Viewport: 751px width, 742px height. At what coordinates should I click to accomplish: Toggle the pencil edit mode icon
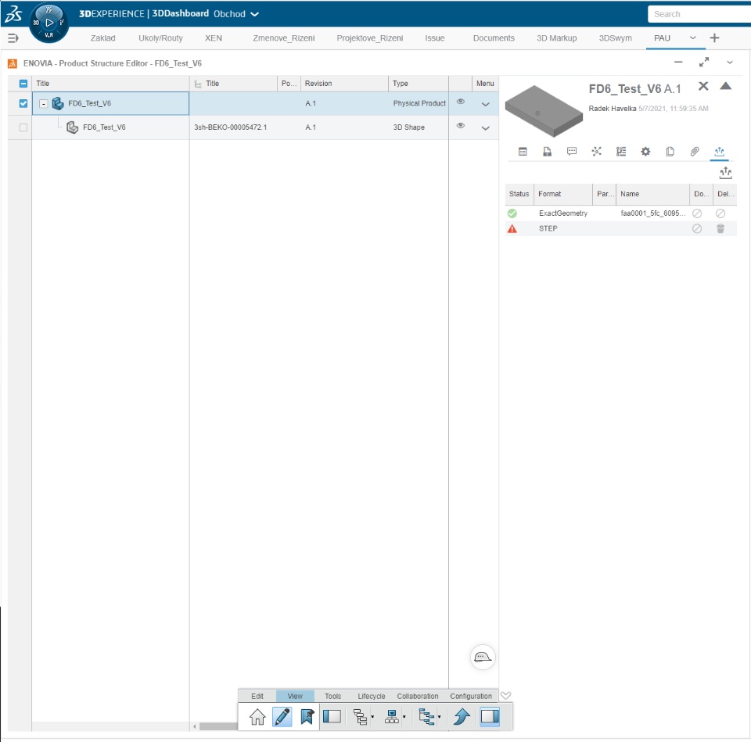282,717
